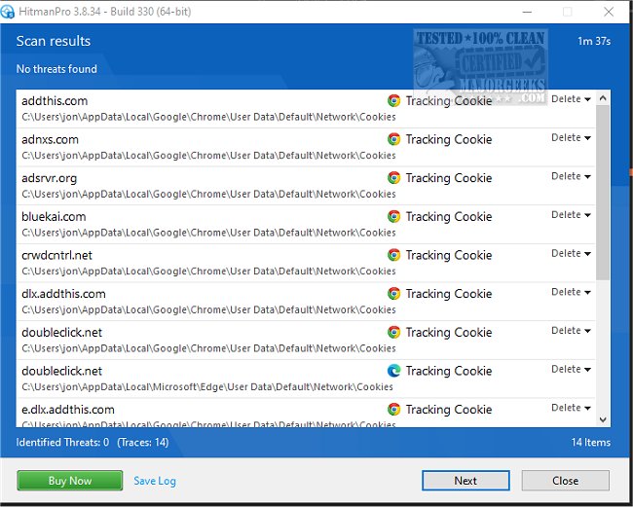Click the 'Identified Threats: 0' status text
633x507 pixels.
pos(62,442)
